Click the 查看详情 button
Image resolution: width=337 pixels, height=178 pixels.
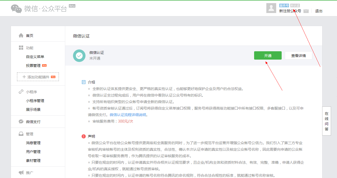tap(299, 55)
